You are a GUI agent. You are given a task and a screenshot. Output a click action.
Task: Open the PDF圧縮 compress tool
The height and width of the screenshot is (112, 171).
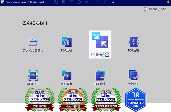[133, 45]
